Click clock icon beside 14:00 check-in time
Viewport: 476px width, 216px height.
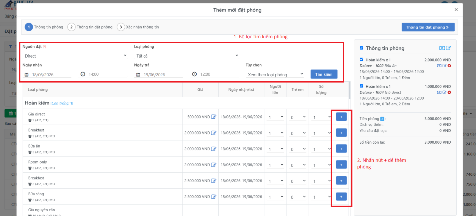83,74
